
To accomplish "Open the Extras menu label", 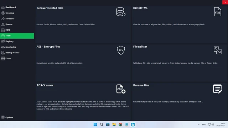I will click(9, 58).
